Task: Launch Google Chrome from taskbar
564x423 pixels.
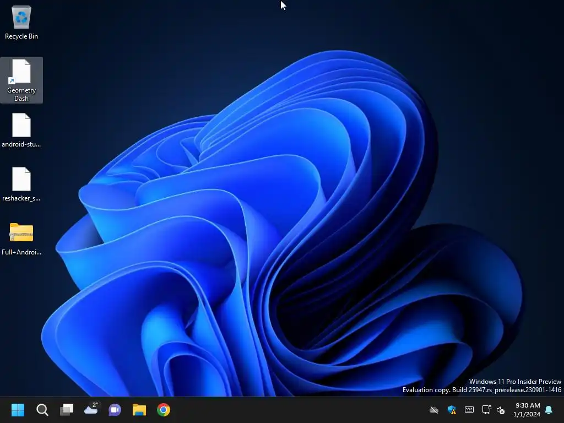Action: (x=163, y=410)
